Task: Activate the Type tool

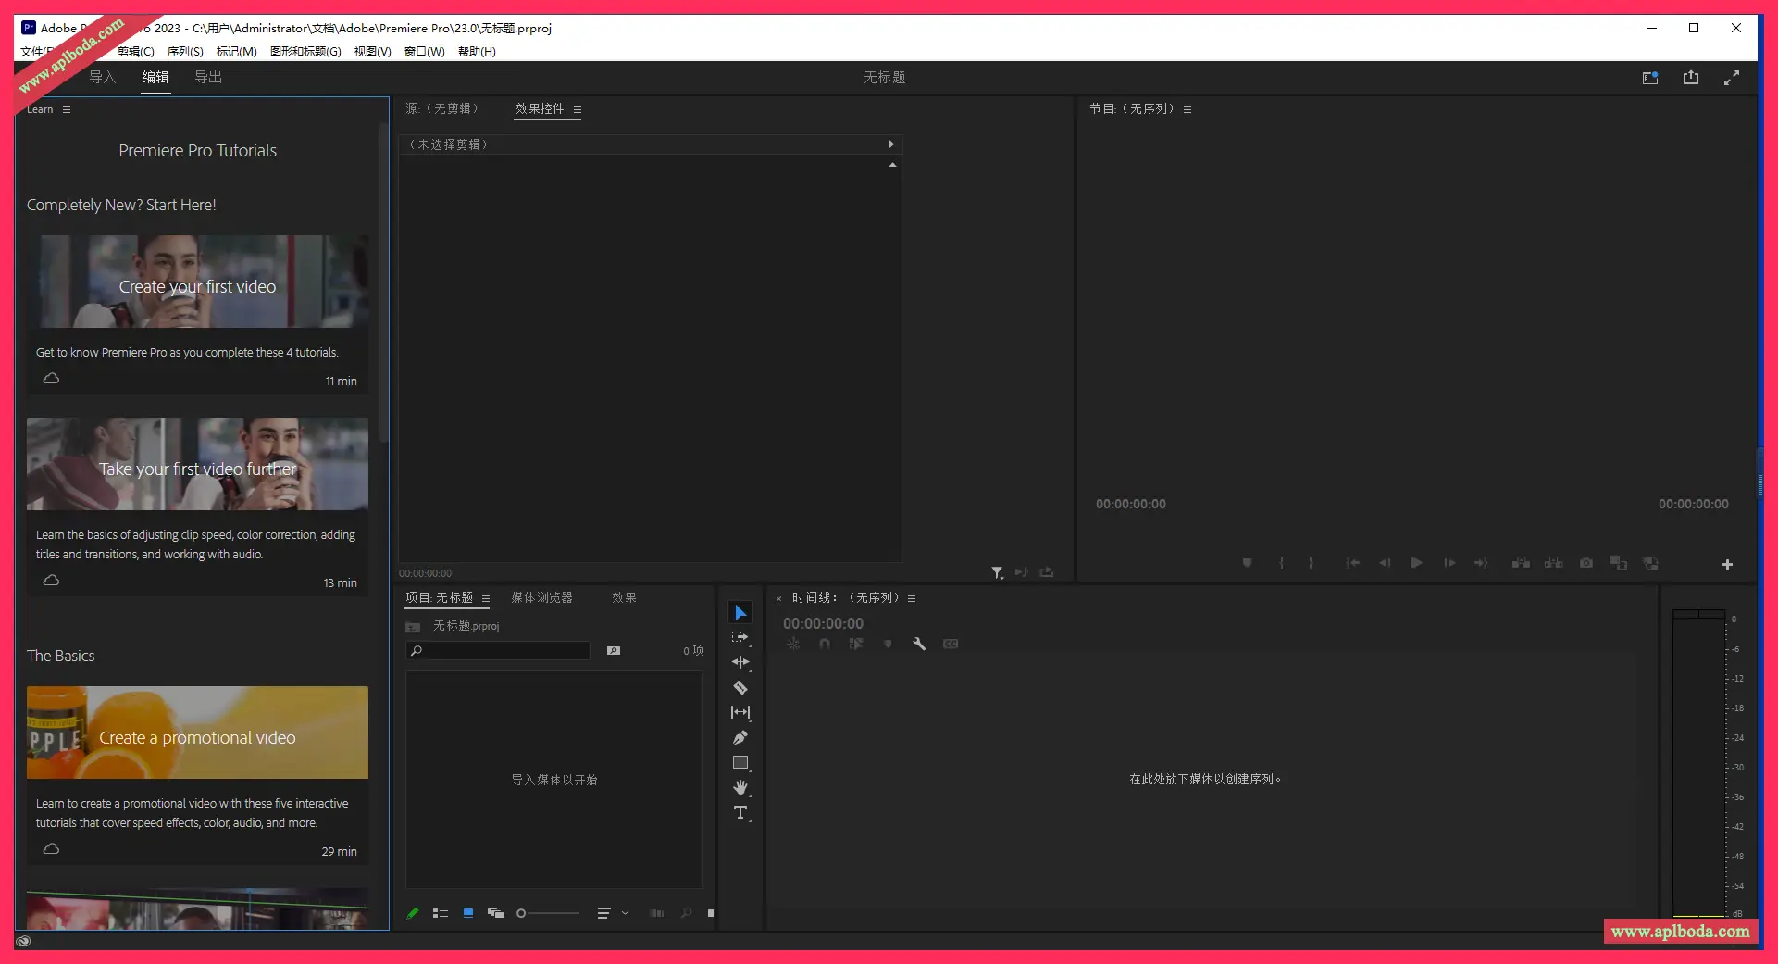Action: 740,812
